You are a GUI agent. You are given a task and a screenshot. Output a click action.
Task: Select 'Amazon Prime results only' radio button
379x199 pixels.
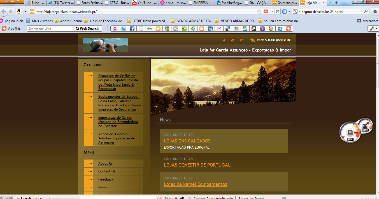click(190, 198)
